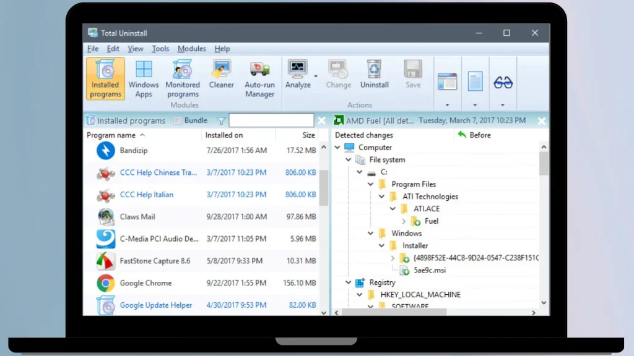Select the Google Update Helper icon
634x356 pixels.
105,305
